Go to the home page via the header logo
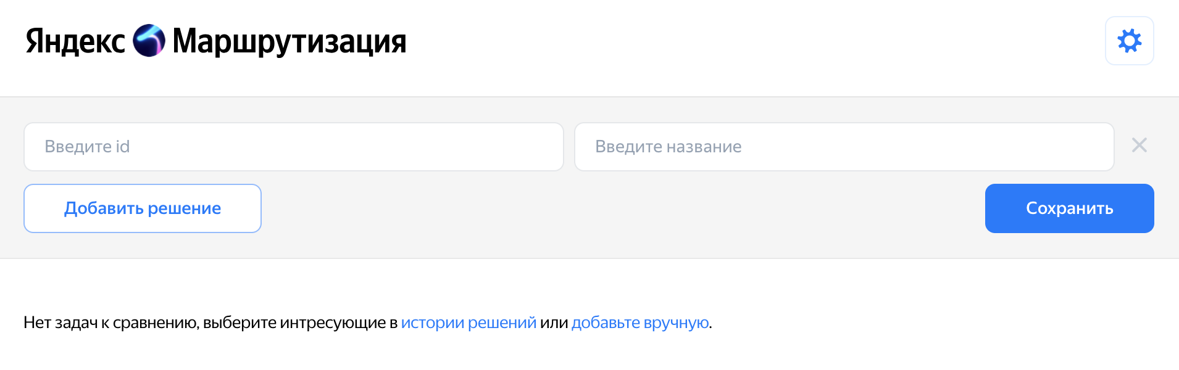The height and width of the screenshot is (370, 1179). (149, 41)
